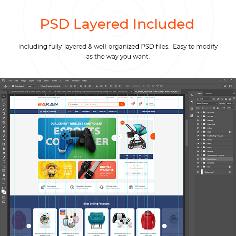
Task: Hide the HEADER layer group
Action: (198, 113)
